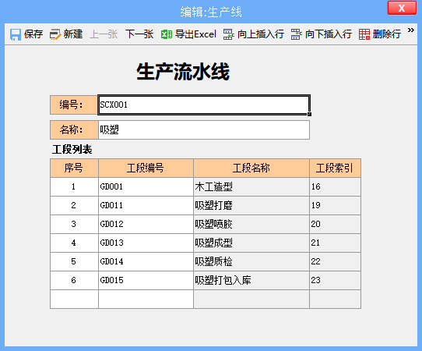Select cell GD014
Screen dimensions: 422x351
(146, 261)
